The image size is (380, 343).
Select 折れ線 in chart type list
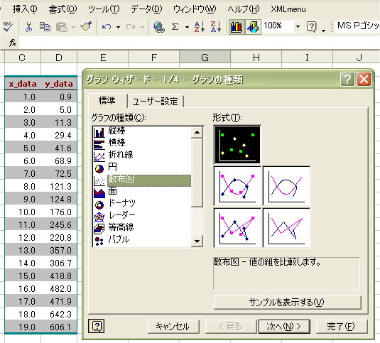coord(121,155)
